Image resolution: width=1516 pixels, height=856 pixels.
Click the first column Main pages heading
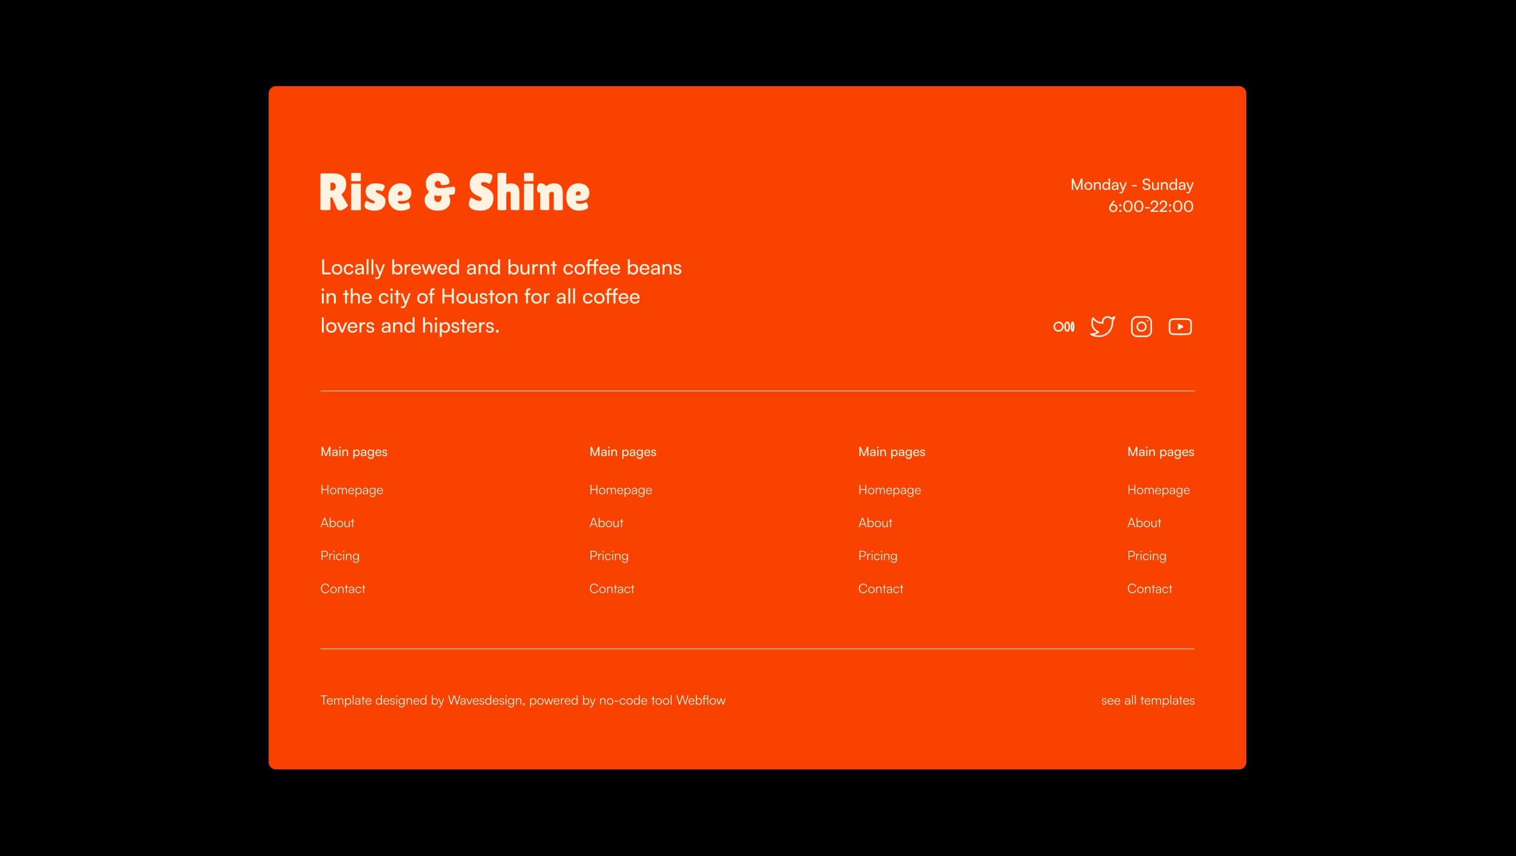coord(354,452)
